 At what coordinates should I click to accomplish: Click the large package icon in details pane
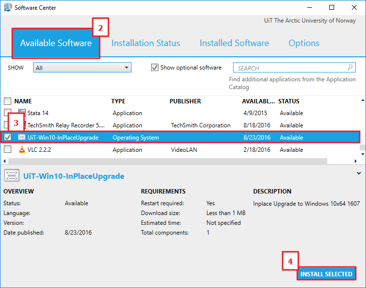(12, 176)
